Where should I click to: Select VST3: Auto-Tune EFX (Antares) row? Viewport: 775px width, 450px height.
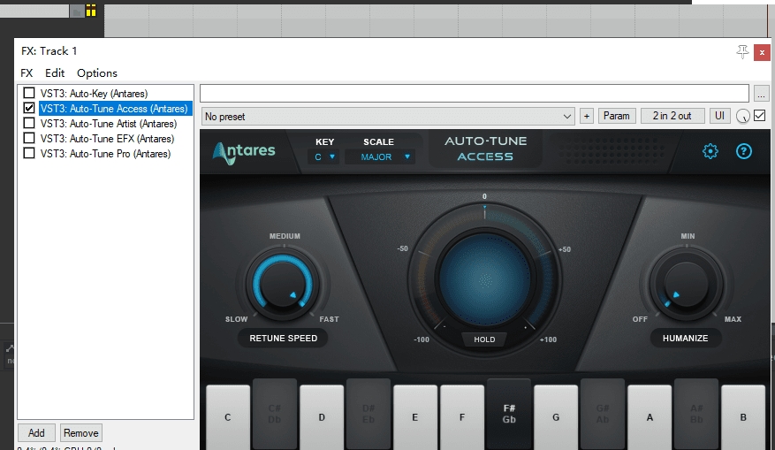pos(107,139)
